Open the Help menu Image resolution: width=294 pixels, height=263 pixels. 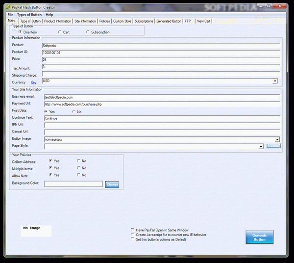(49, 15)
